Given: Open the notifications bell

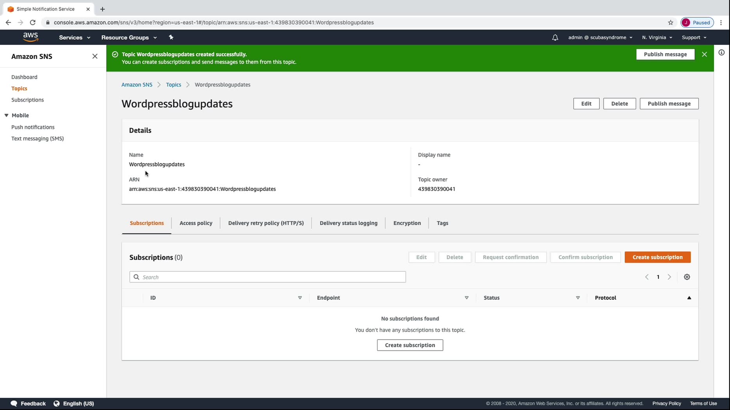Looking at the screenshot, I should click(555, 37).
